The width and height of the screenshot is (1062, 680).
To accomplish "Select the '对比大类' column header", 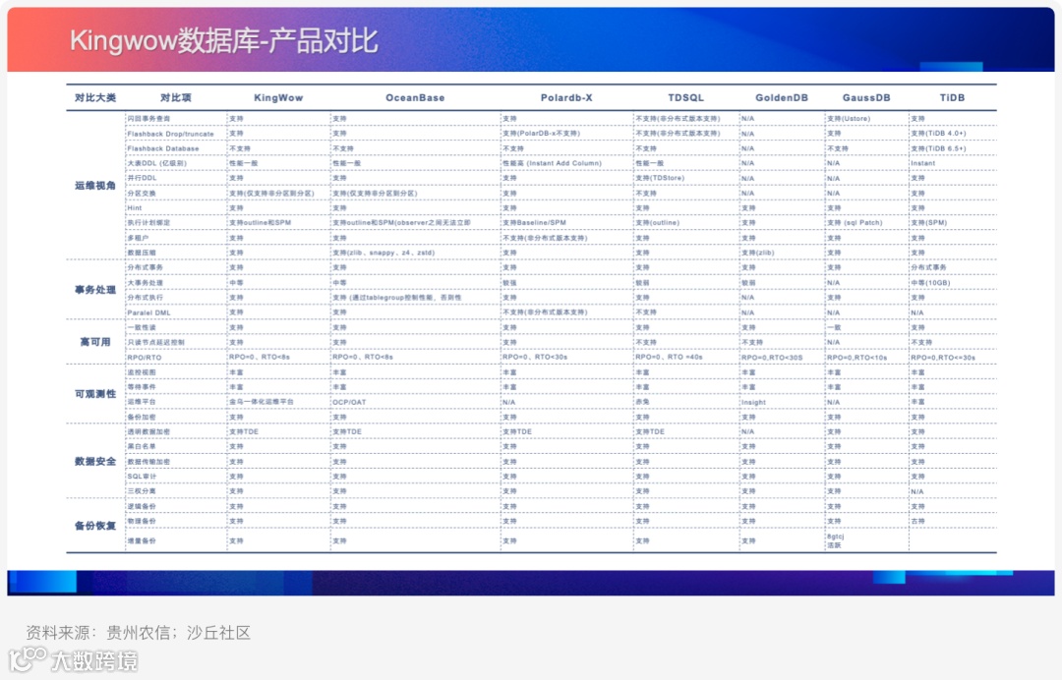I will (x=94, y=97).
